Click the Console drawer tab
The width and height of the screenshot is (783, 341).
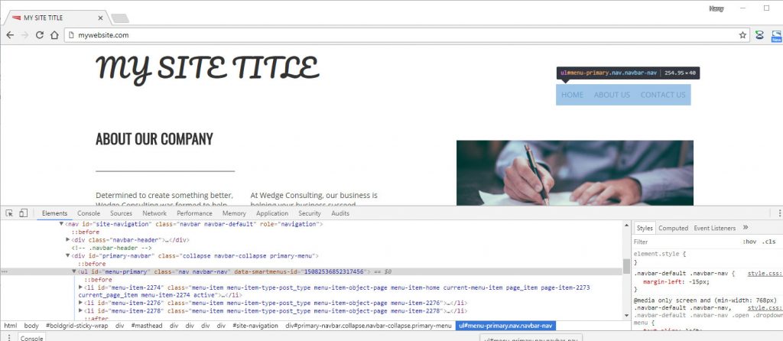coord(31,338)
